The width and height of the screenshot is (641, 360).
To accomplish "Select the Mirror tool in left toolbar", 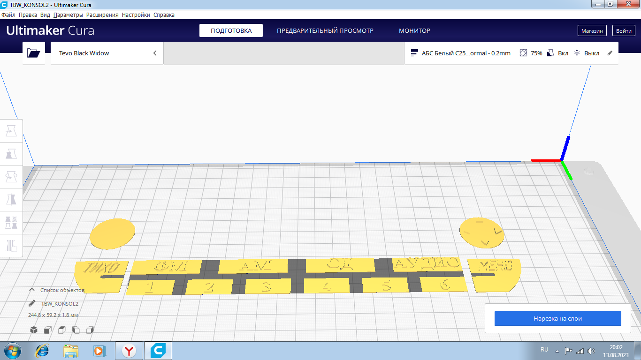I will pyautogui.click(x=11, y=199).
